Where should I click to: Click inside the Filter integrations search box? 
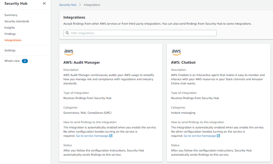(x=133, y=33)
